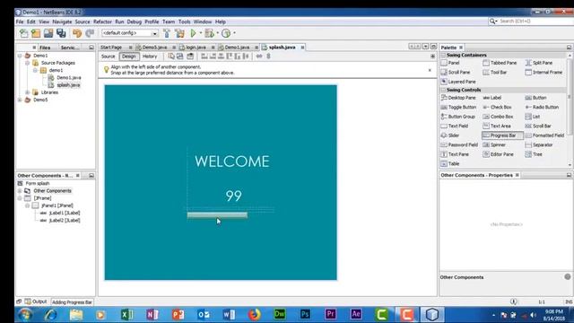Viewport: 574px width, 323px height.
Task: Click the Clean and Build icon
Action: coord(179,33)
